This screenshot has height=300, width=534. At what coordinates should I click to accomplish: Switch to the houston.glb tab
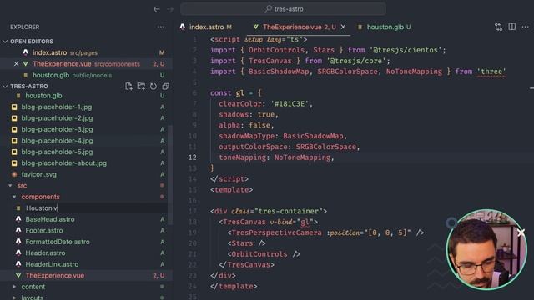(385, 27)
